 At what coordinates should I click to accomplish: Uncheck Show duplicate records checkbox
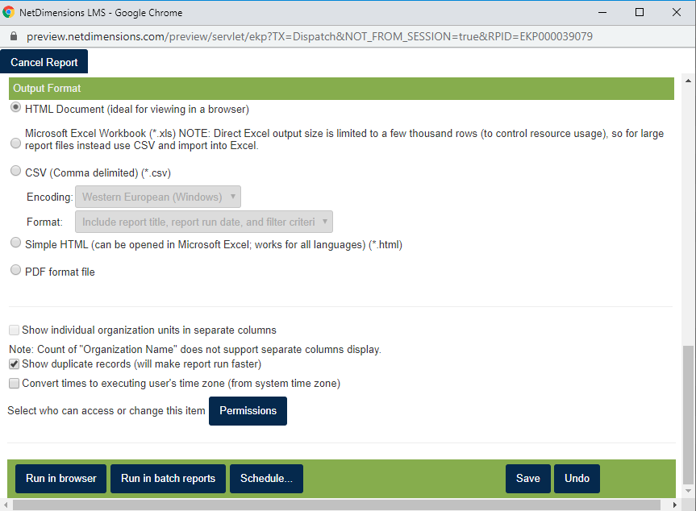pyautogui.click(x=15, y=364)
